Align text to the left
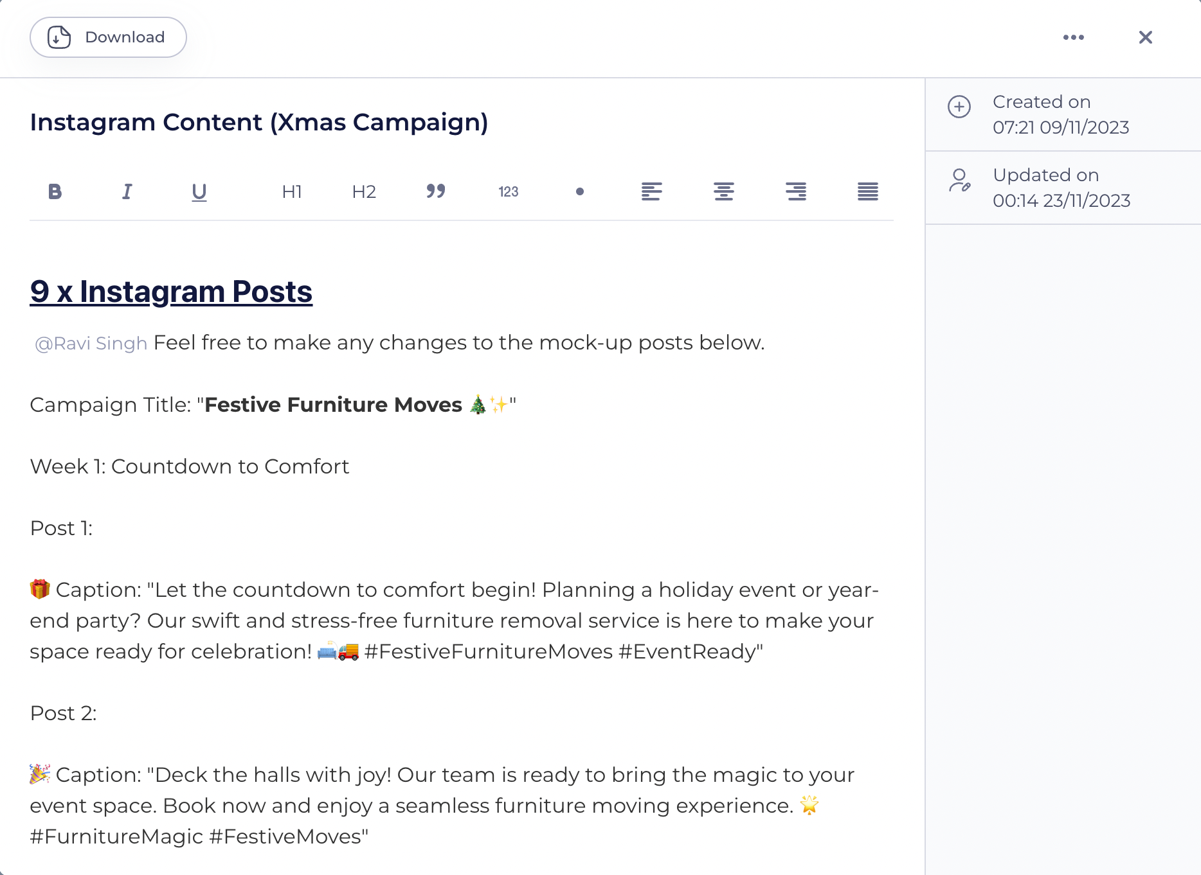 pyautogui.click(x=652, y=191)
